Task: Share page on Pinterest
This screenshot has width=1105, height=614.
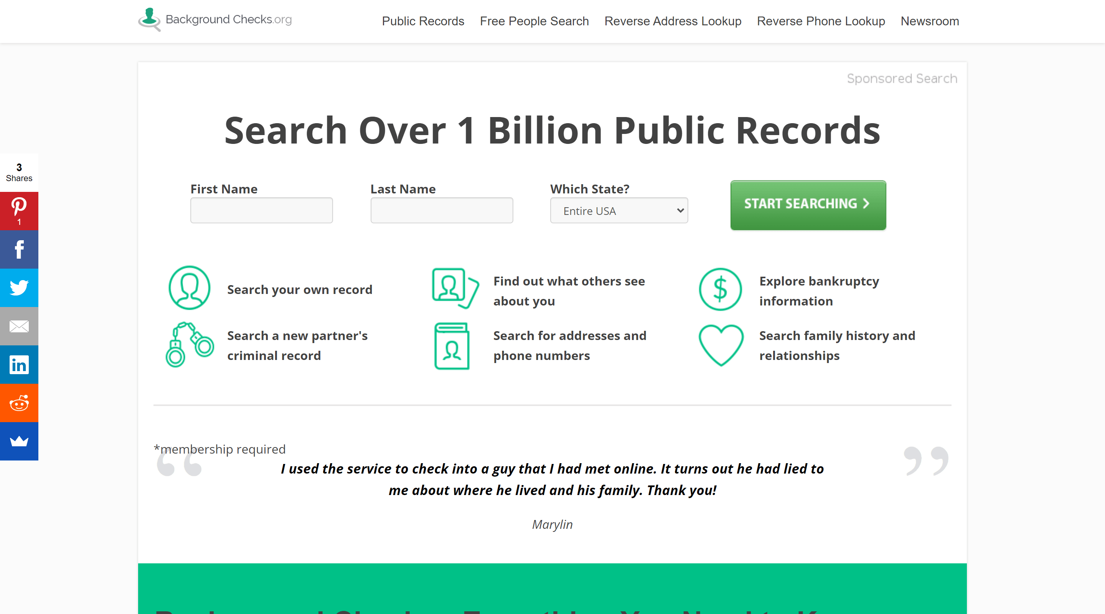Action: tap(19, 211)
